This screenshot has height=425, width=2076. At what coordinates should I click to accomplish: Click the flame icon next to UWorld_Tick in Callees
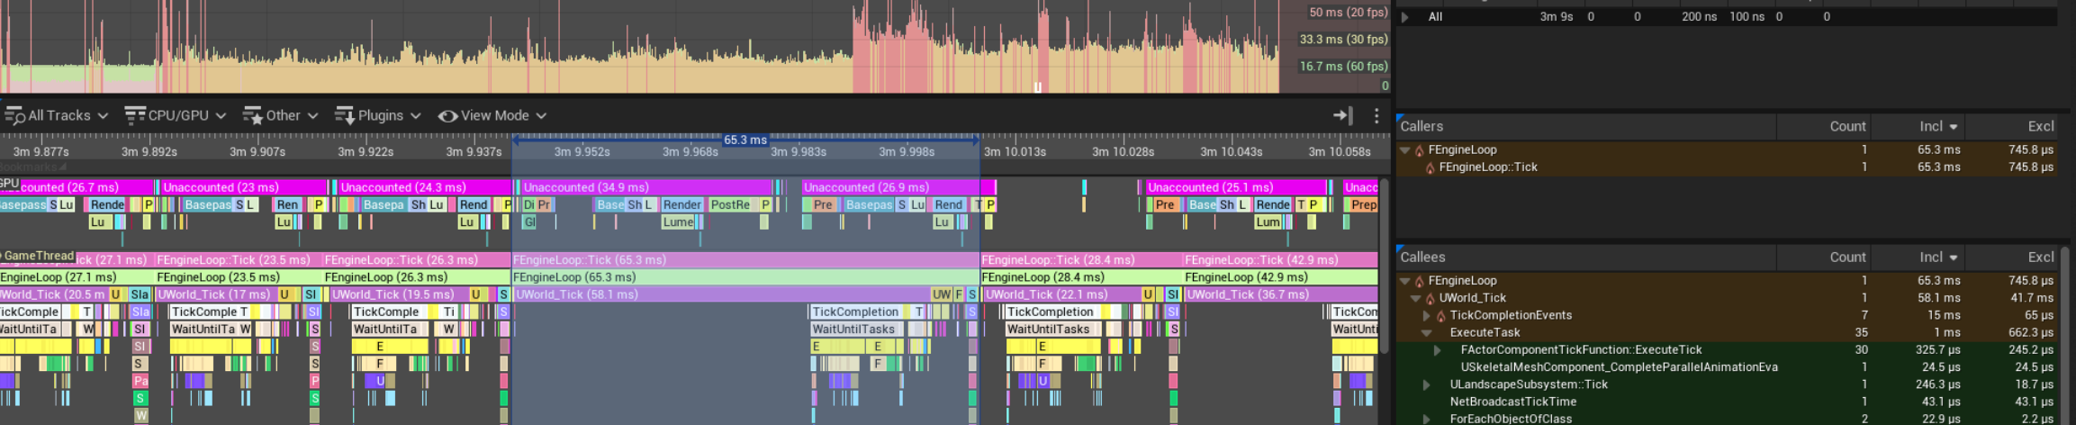1430,299
